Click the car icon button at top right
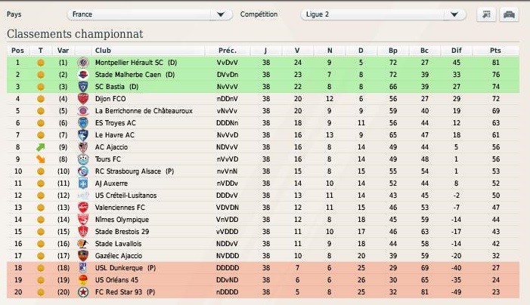Viewport: 530px width, 305px height. [x=509, y=14]
